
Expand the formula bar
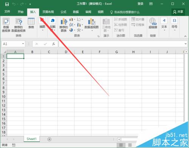point(186,44)
